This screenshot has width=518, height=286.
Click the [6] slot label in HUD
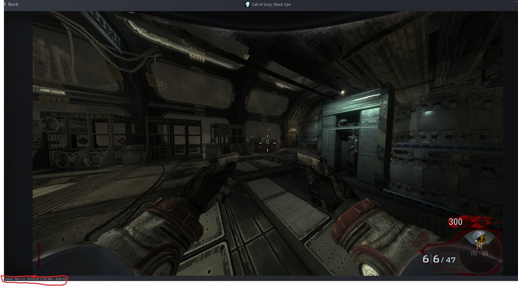tap(485, 253)
